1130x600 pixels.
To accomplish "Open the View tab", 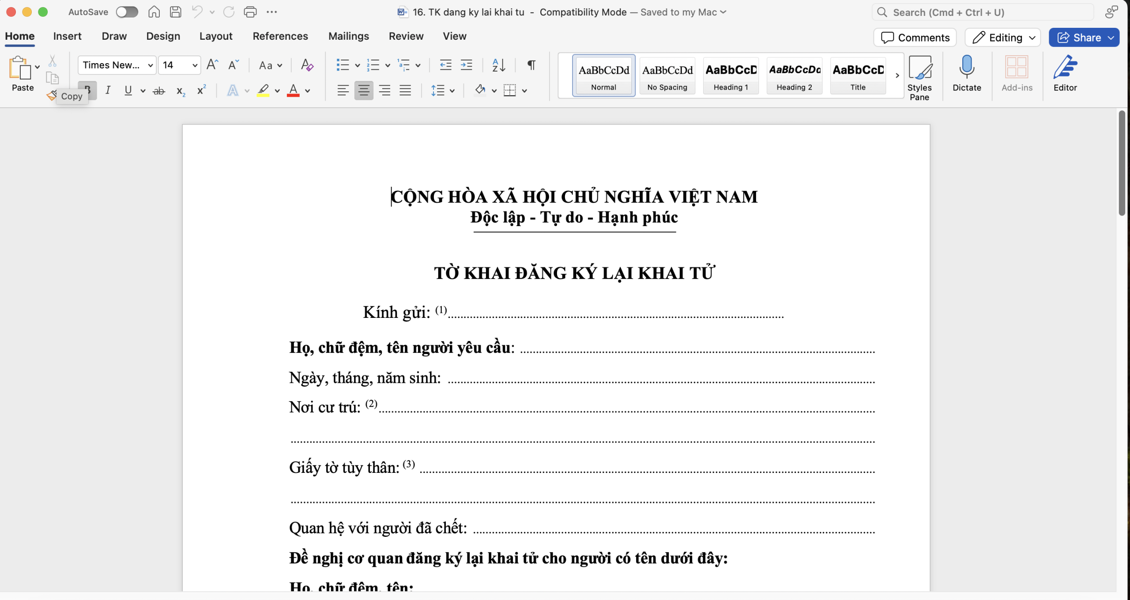I will (x=454, y=36).
